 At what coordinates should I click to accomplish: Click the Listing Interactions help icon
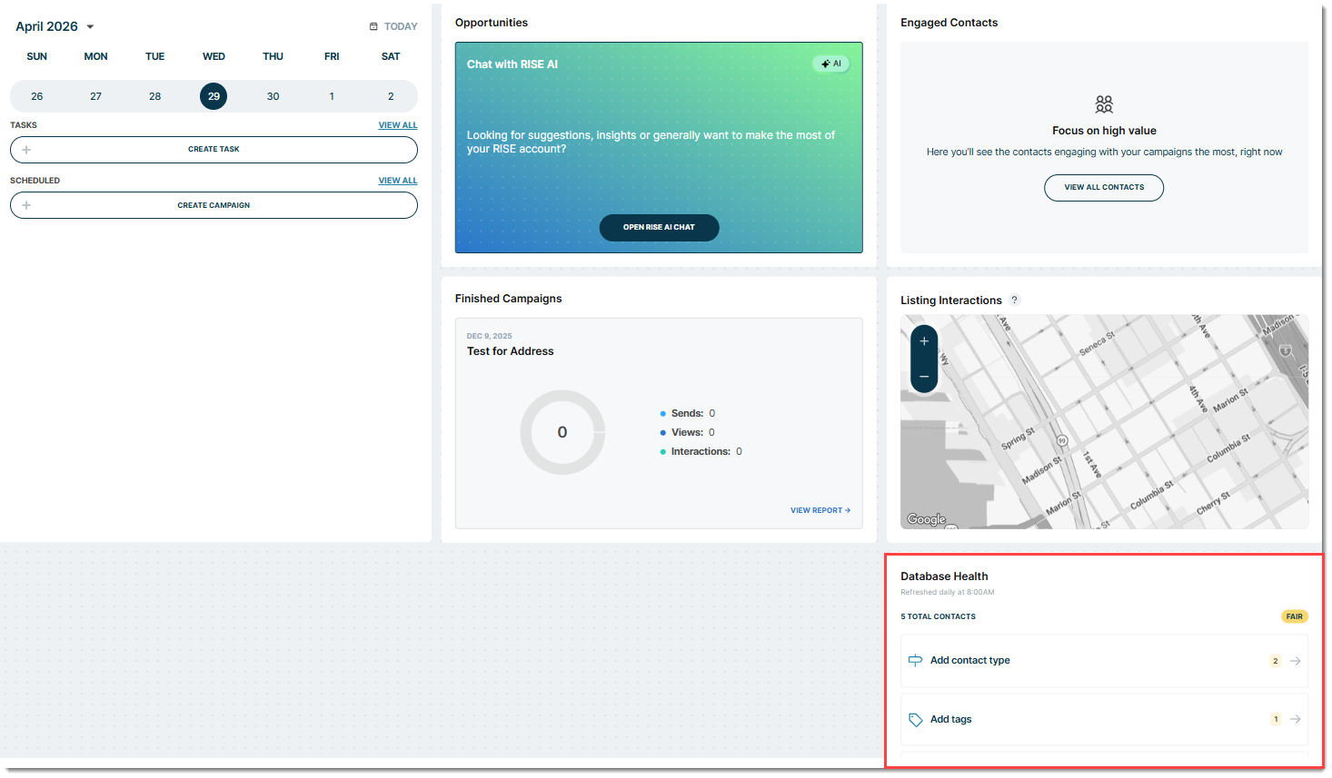1015,300
